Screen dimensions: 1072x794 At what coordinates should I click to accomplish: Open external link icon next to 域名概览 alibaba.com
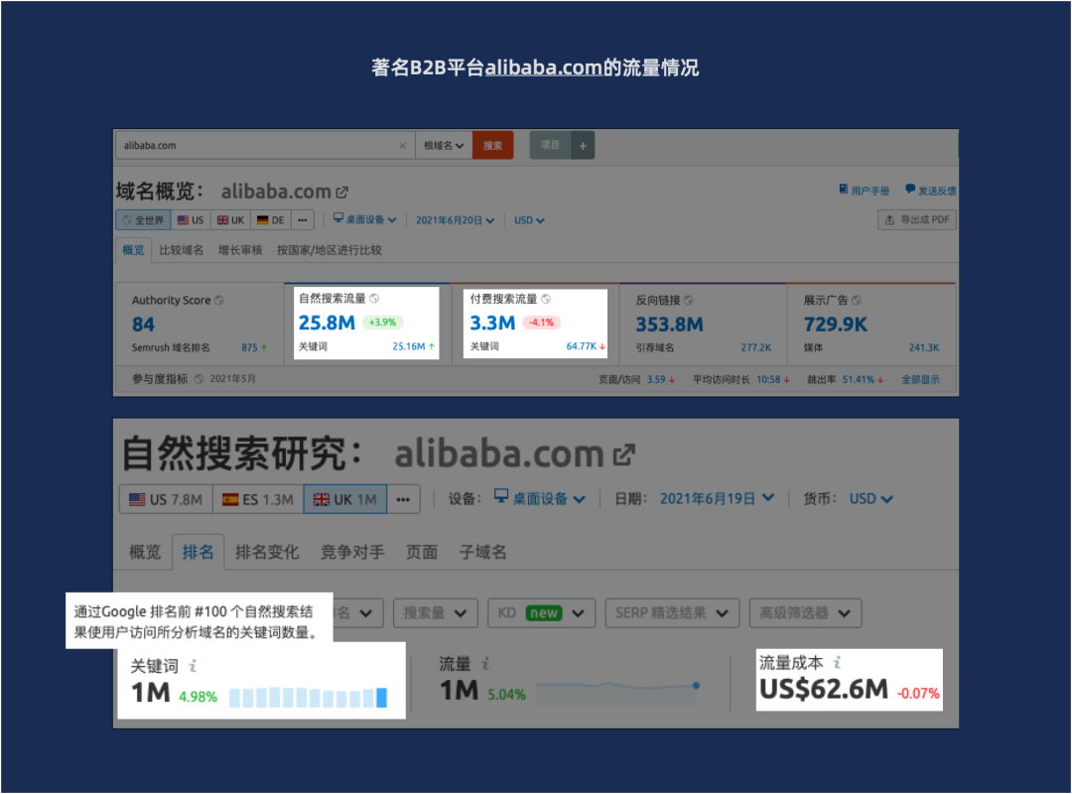point(341,193)
